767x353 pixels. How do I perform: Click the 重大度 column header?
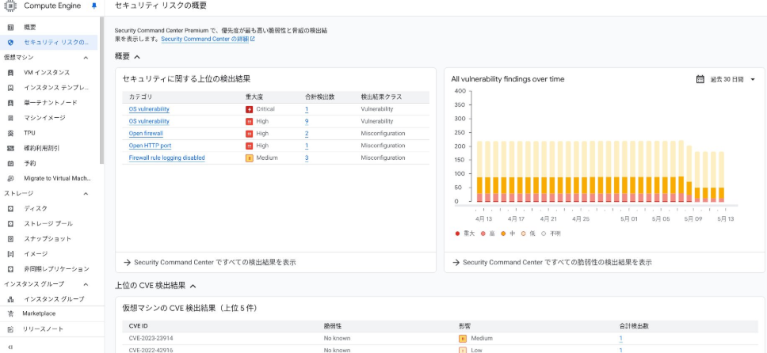pyautogui.click(x=254, y=97)
